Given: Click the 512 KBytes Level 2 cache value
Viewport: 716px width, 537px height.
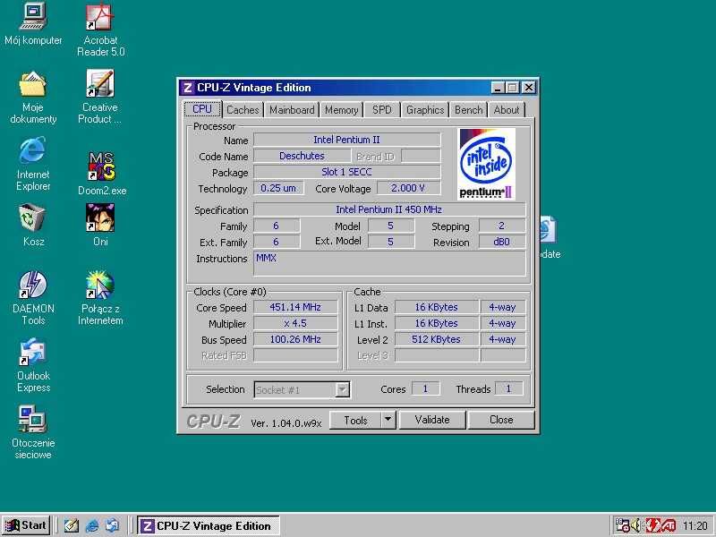Looking at the screenshot, I should 436,339.
